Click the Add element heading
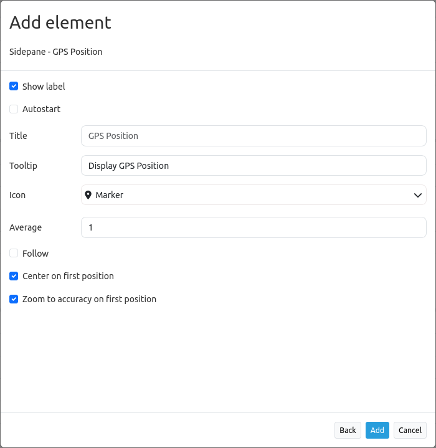 tap(60, 22)
